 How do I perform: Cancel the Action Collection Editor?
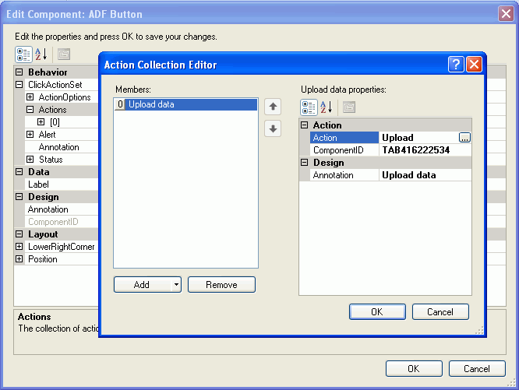(x=440, y=311)
